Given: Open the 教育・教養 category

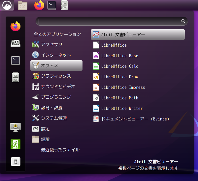Looking at the screenshot, I should pyautogui.click(x=56, y=108).
